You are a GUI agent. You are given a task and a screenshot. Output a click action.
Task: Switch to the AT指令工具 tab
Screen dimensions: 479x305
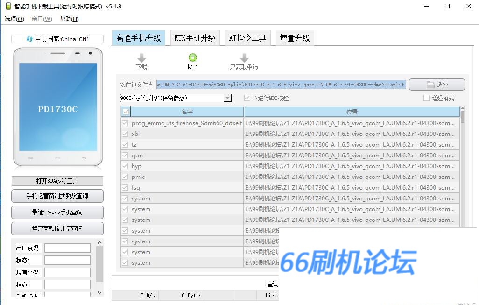click(x=247, y=38)
